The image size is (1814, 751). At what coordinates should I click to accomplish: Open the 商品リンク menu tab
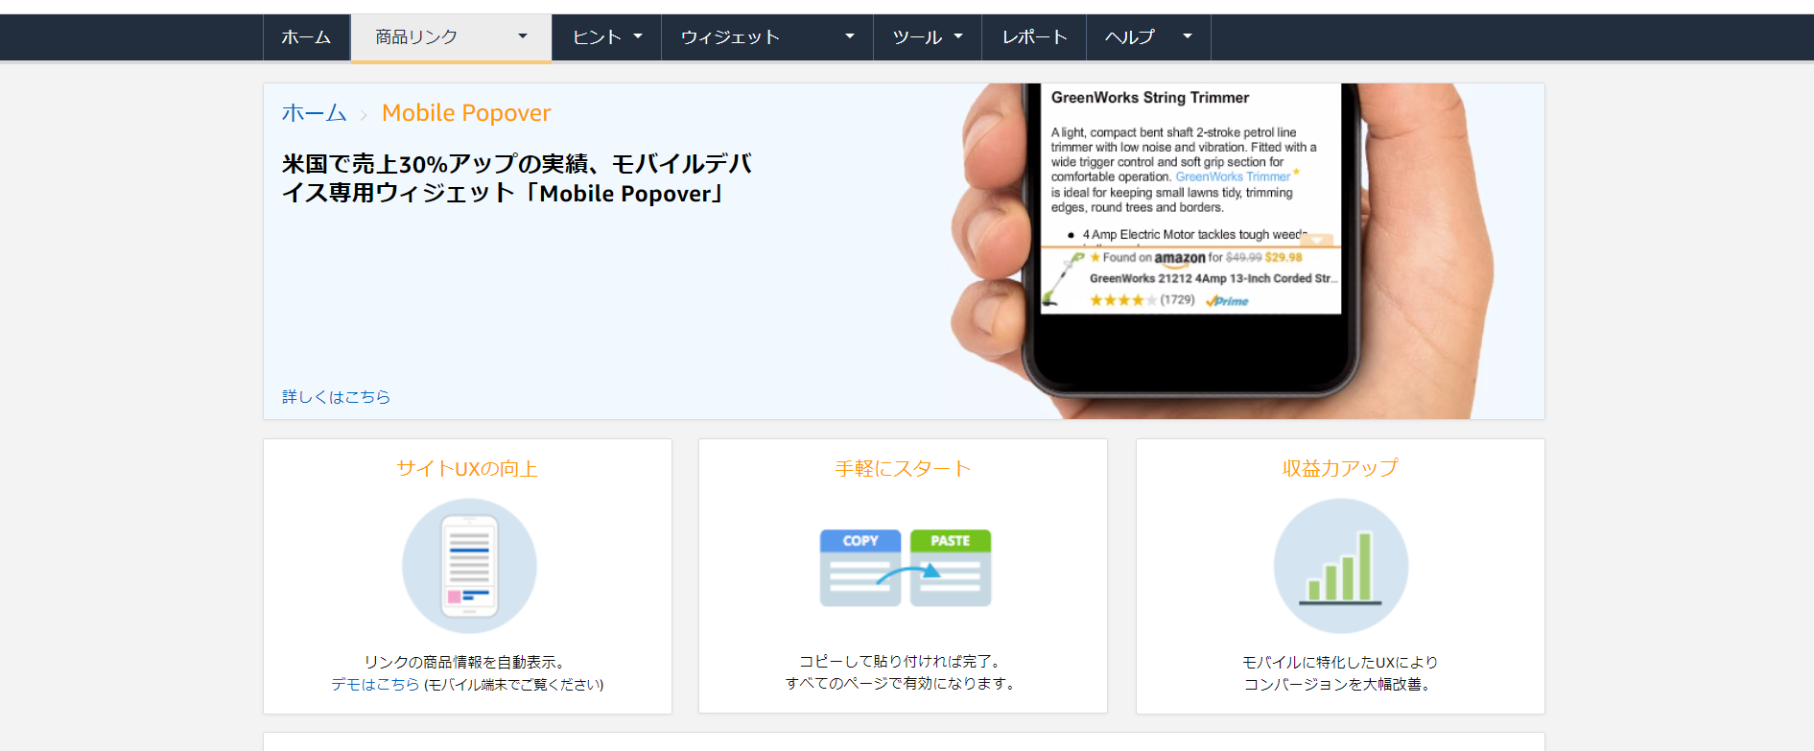tap(451, 37)
